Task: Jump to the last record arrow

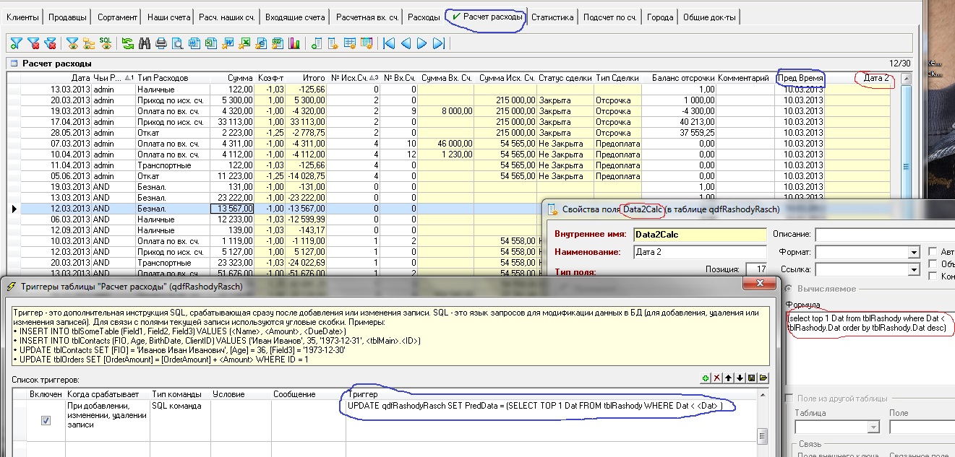Action: pos(439,44)
